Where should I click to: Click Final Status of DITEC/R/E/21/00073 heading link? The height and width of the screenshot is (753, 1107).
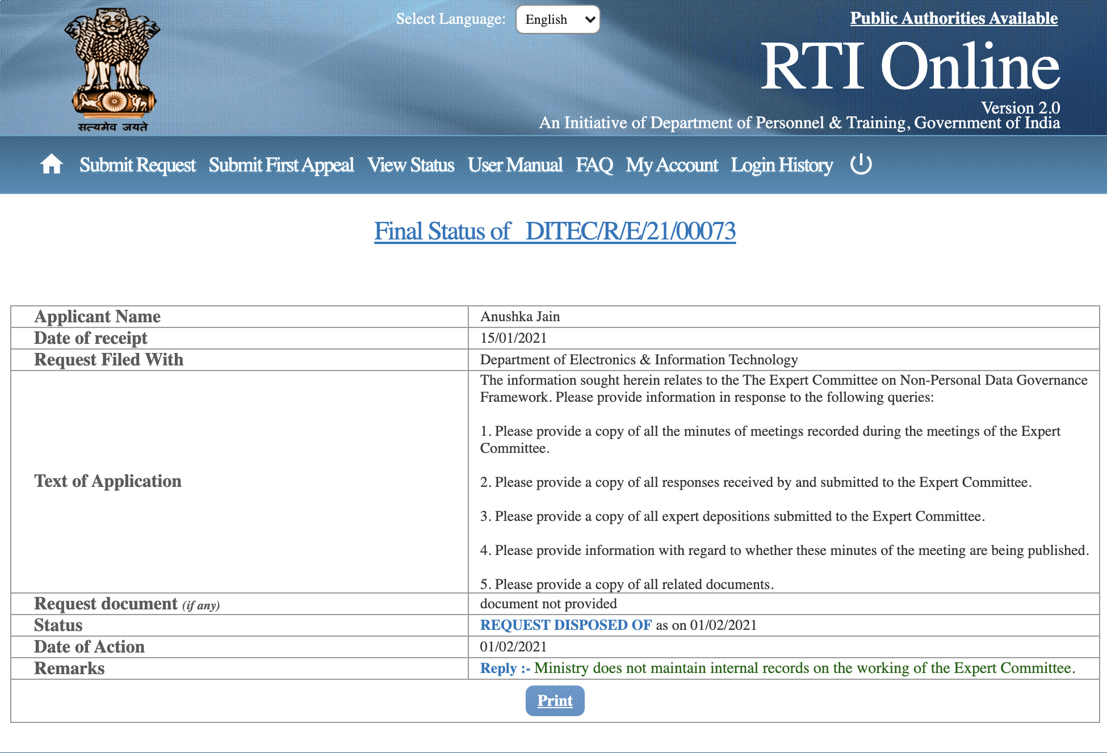pos(555,232)
